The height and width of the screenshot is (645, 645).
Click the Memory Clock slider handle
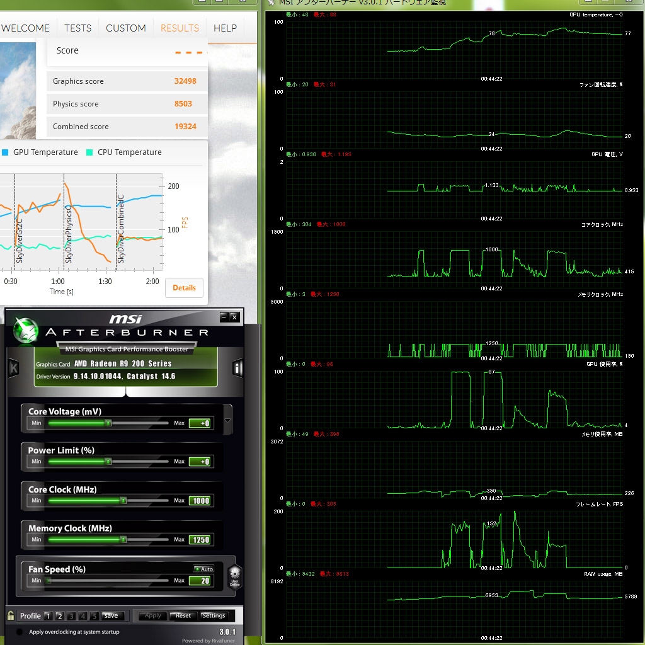tap(123, 539)
